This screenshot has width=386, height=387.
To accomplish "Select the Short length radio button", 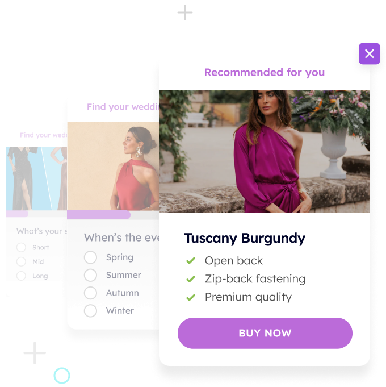I will (x=21, y=247).
